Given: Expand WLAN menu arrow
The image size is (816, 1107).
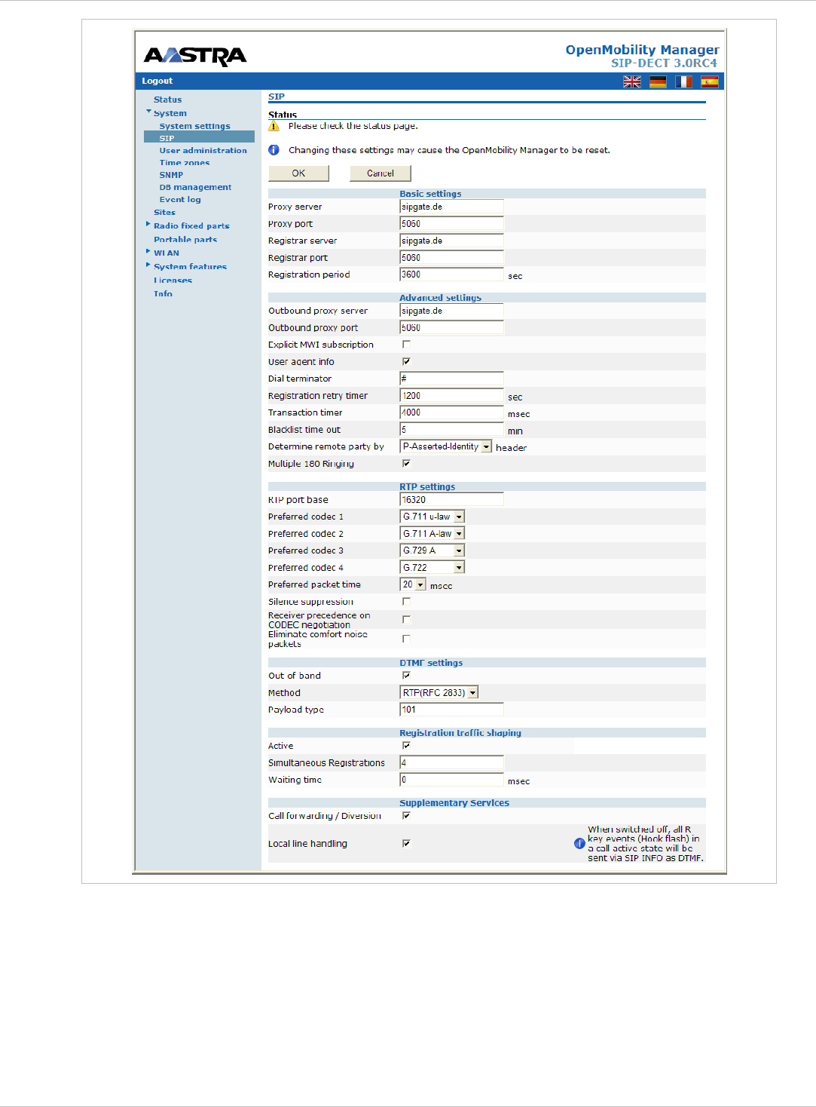Looking at the screenshot, I should click(x=148, y=251).
